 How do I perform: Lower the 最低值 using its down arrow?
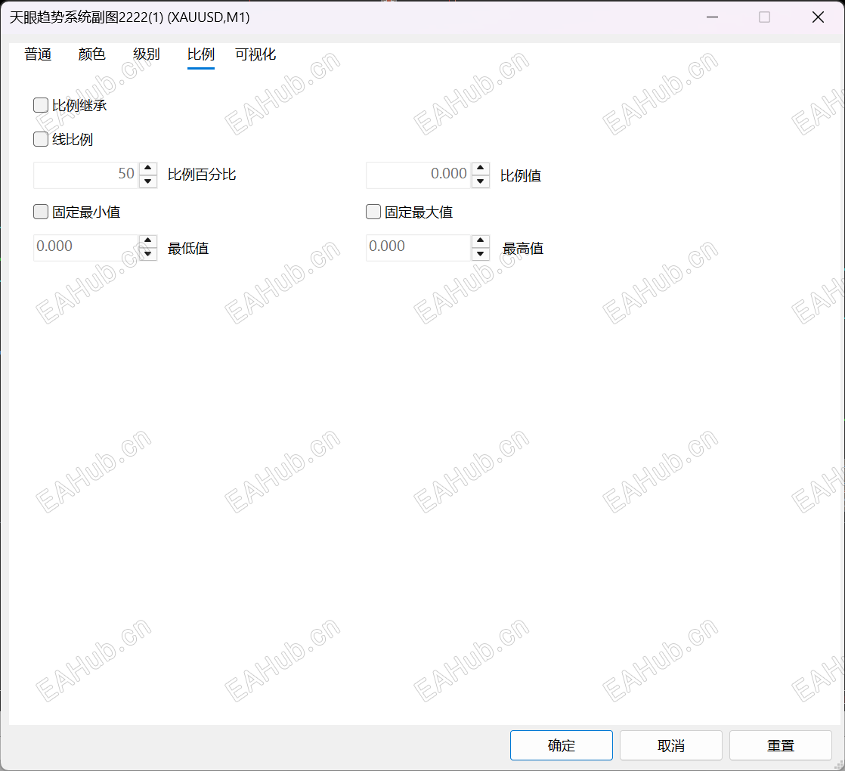pyautogui.click(x=147, y=254)
